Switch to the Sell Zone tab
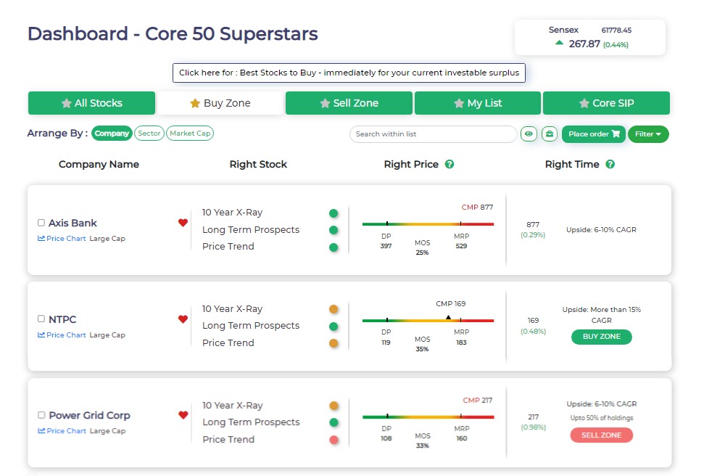 (349, 103)
